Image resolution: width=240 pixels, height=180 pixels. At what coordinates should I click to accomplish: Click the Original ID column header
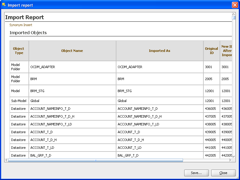point(211,51)
